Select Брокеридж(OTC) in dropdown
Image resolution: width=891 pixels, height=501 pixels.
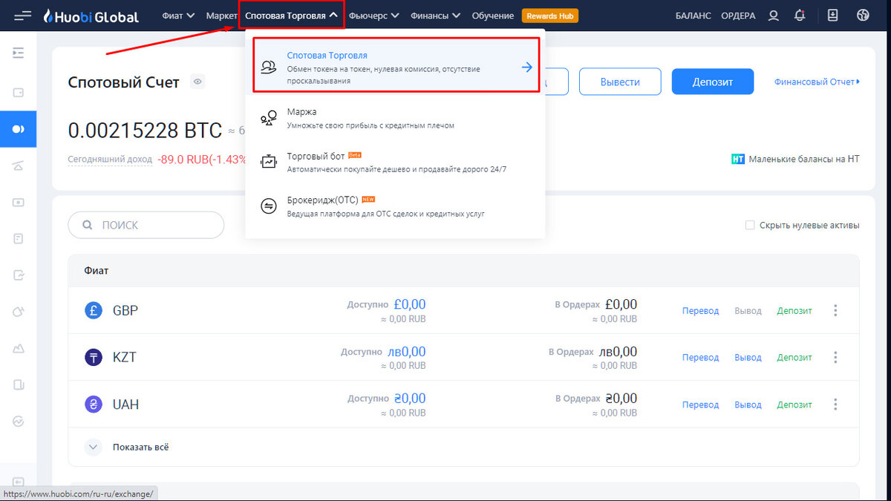tap(396, 206)
